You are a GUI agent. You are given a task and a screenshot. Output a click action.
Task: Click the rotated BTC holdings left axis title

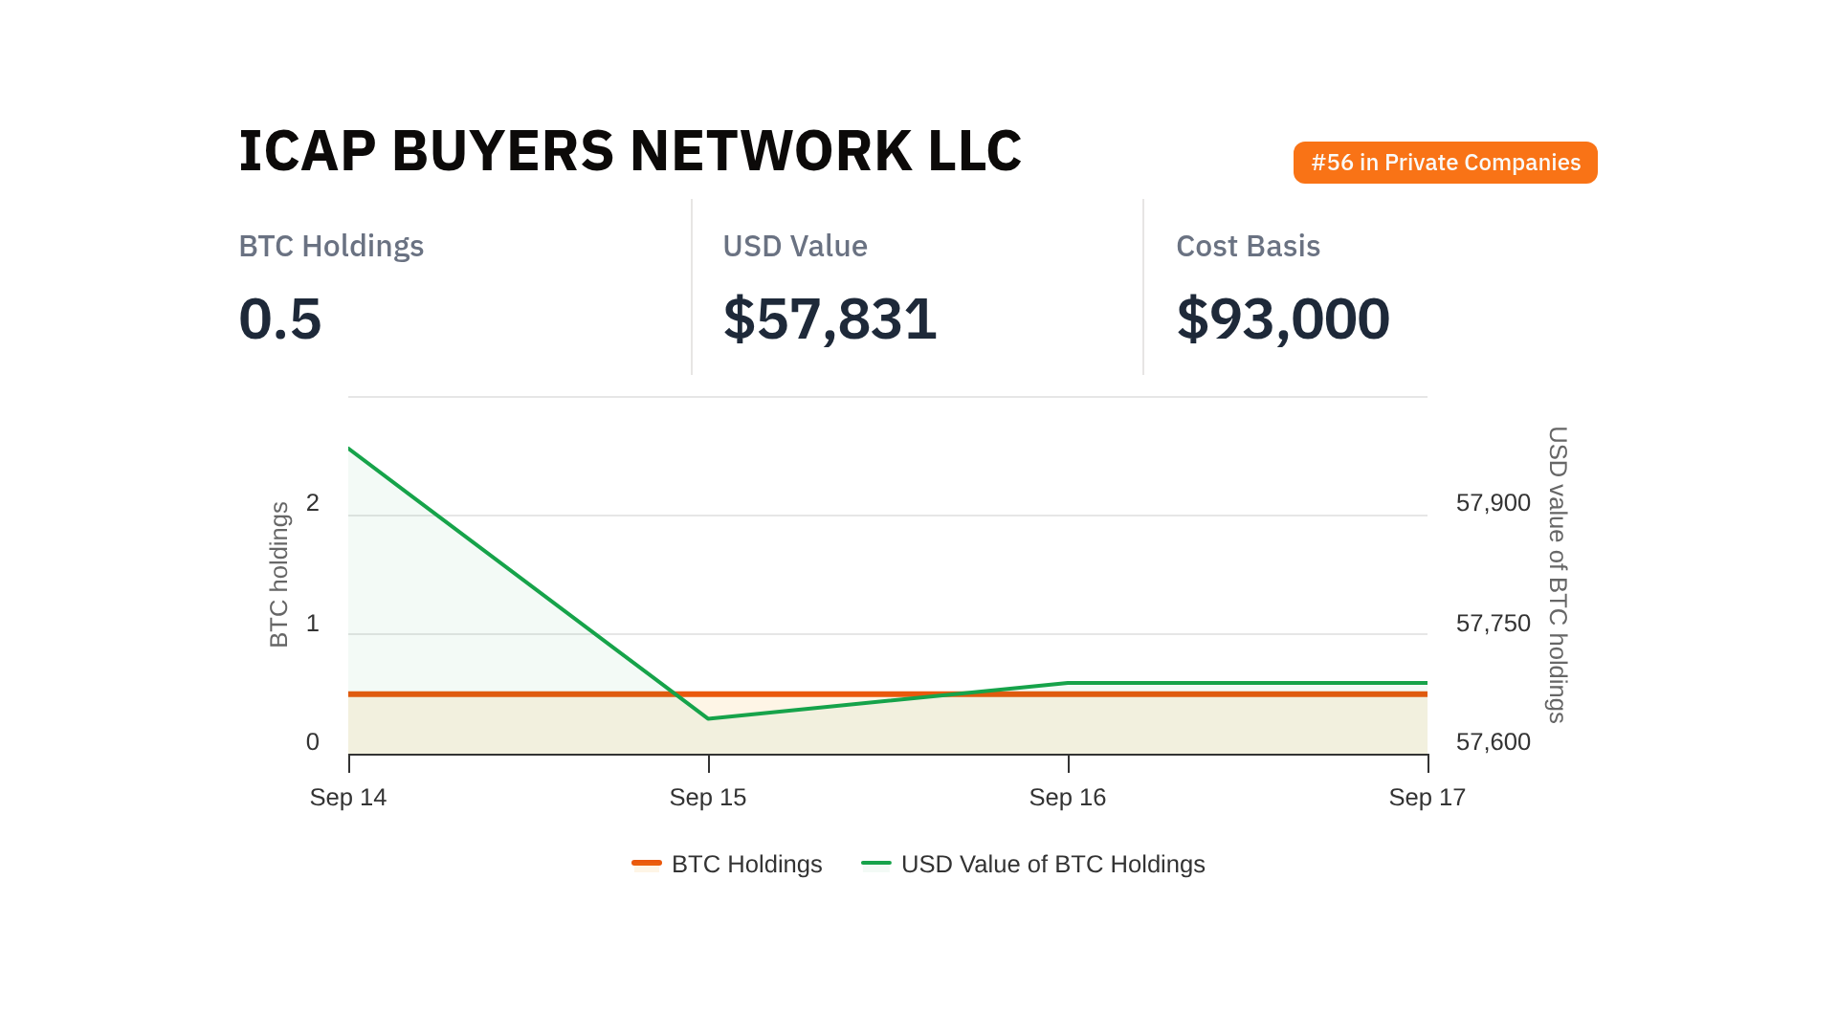(278, 575)
